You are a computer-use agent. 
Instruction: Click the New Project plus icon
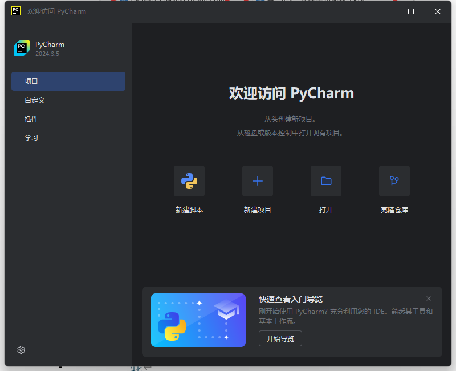coord(258,181)
